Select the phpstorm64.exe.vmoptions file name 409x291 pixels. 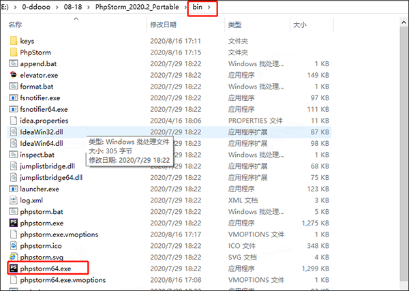[x=63, y=280]
